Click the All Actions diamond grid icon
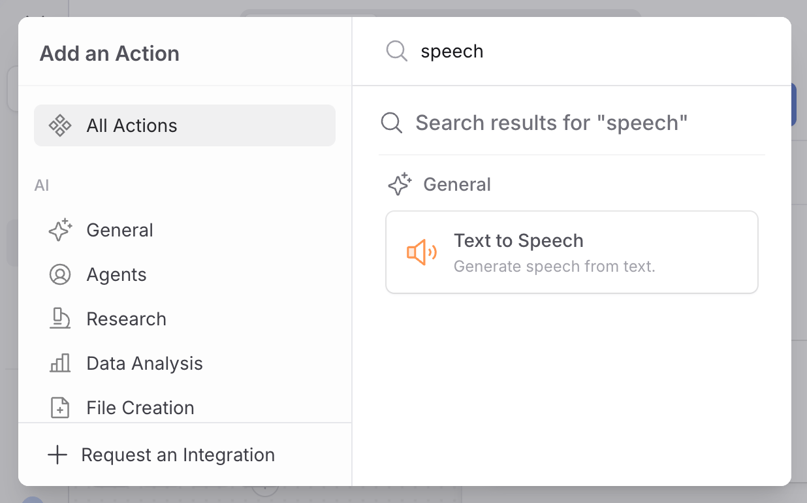807x503 pixels. (60, 125)
